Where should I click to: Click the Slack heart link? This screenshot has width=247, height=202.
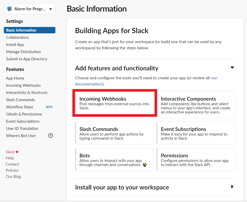click(12, 152)
